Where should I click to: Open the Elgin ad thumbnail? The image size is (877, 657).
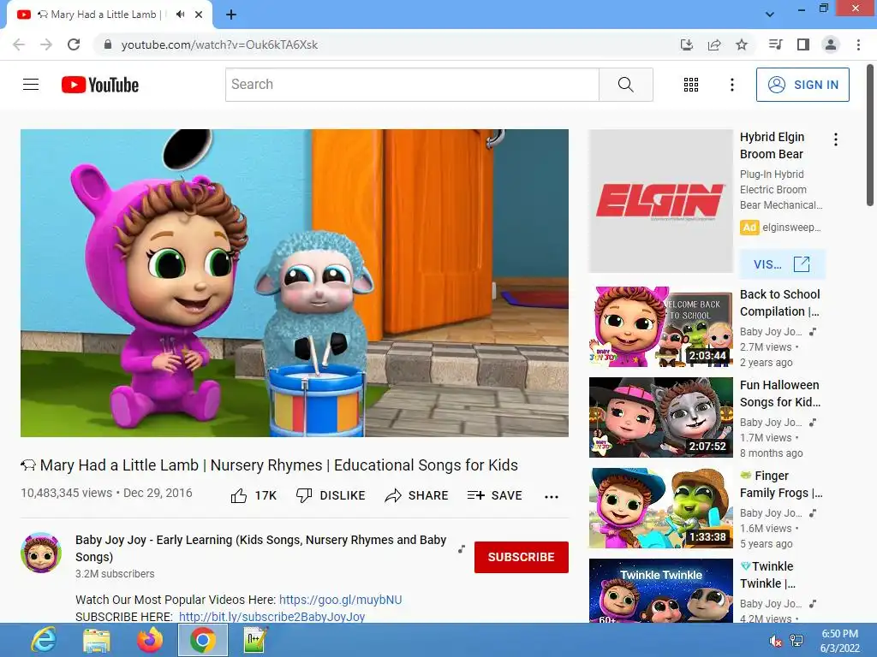coord(660,201)
